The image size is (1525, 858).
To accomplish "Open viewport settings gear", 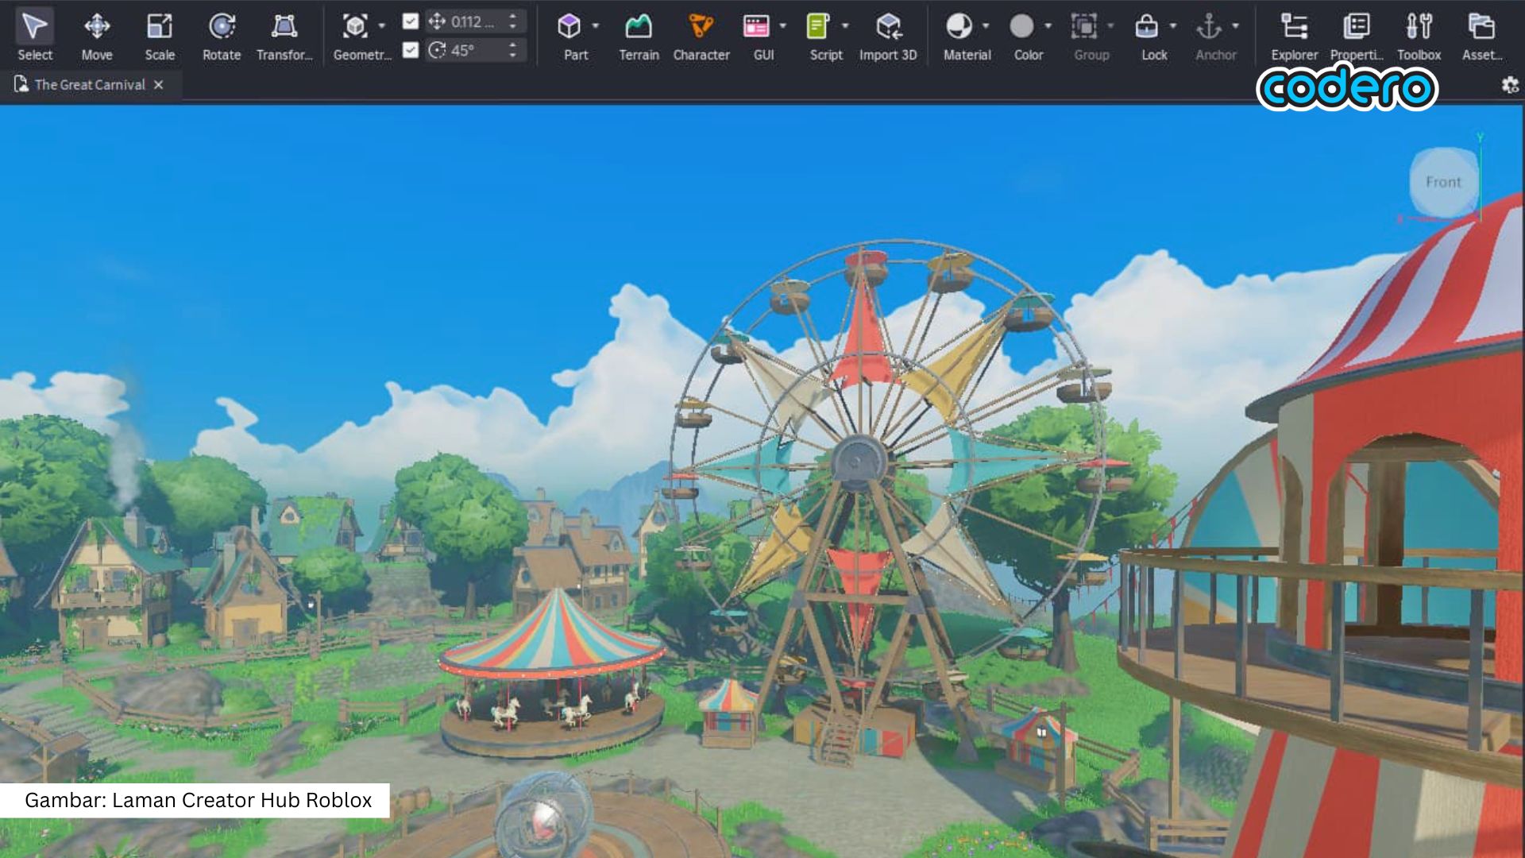I will (1510, 85).
